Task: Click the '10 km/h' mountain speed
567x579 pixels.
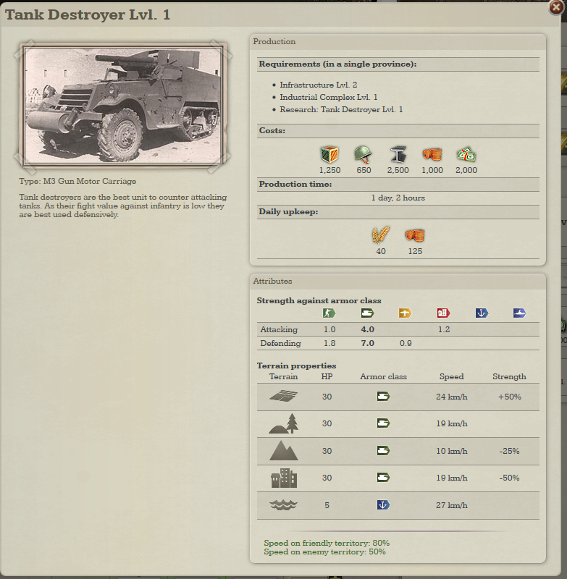Action: click(x=451, y=451)
